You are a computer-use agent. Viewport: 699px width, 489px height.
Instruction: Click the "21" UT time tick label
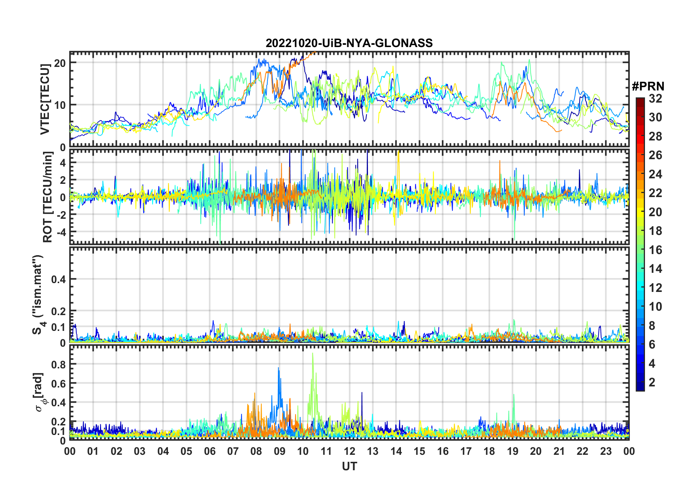[559, 451]
